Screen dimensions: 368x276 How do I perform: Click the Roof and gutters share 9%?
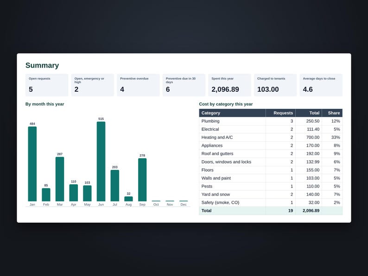pos(337,154)
